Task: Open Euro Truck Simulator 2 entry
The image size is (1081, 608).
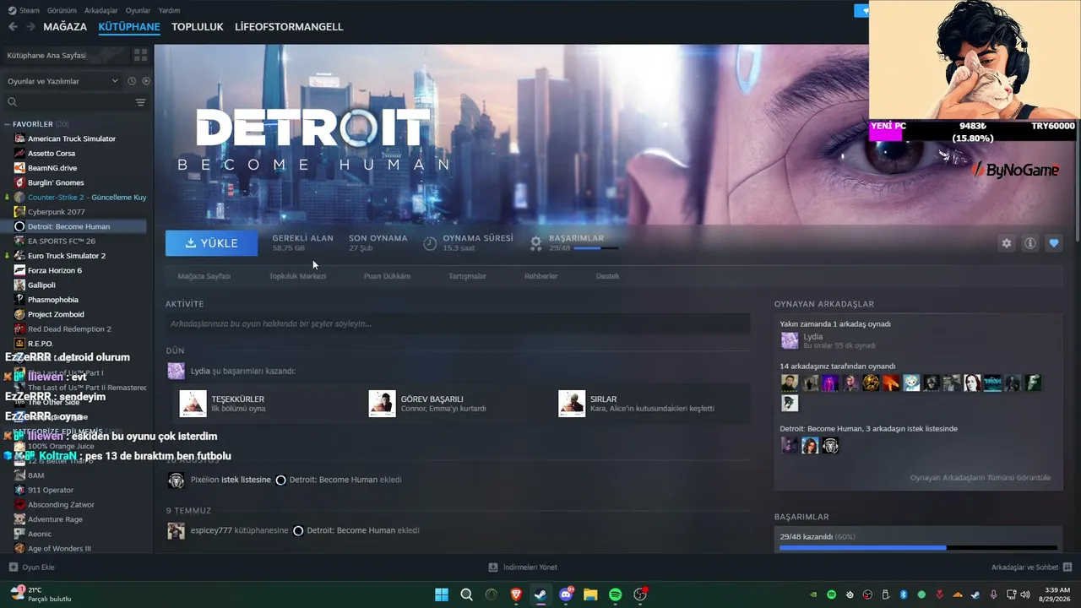Action: (67, 256)
